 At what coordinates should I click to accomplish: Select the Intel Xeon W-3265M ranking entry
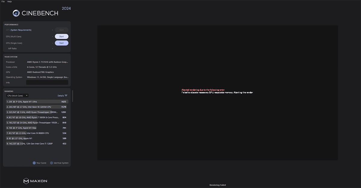[37, 107]
